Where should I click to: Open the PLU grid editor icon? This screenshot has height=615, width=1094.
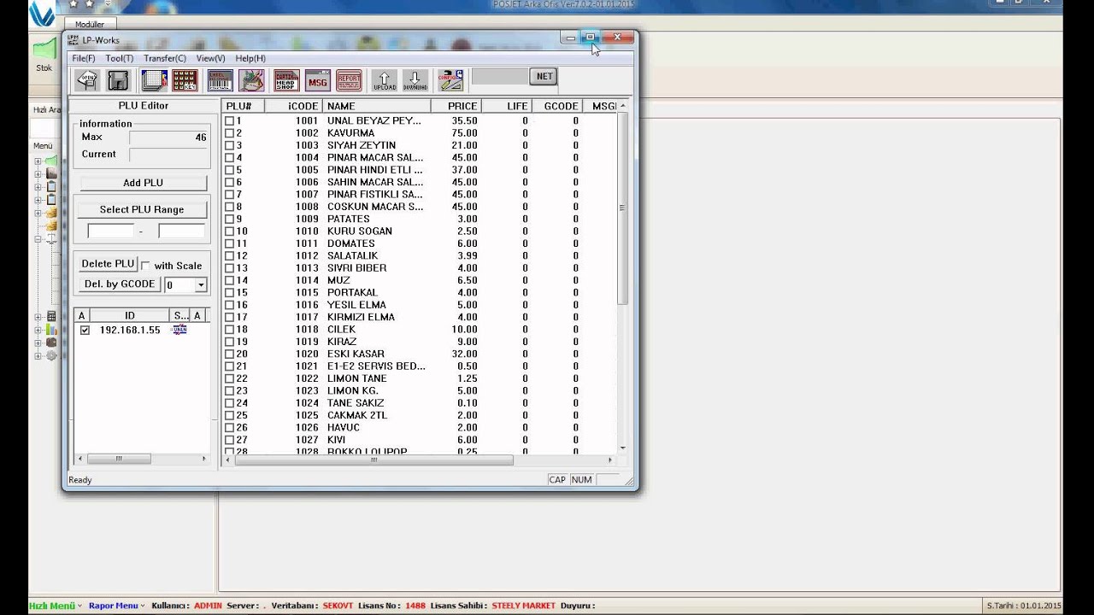[x=154, y=80]
